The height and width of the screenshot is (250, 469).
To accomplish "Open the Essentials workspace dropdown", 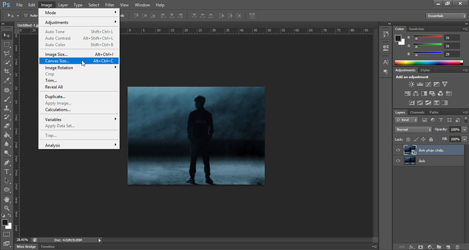I will click(446, 16).
